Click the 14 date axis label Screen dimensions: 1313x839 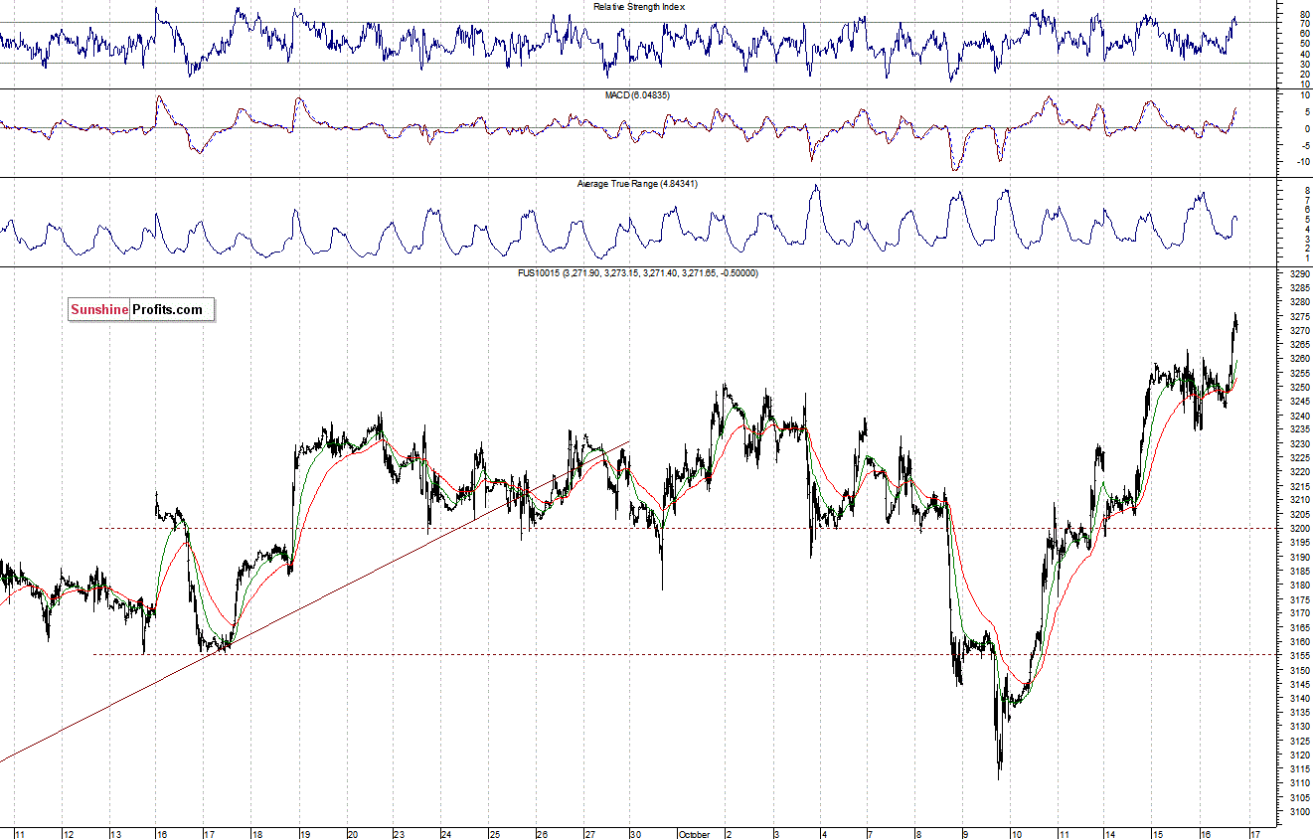coord(1111,833)
